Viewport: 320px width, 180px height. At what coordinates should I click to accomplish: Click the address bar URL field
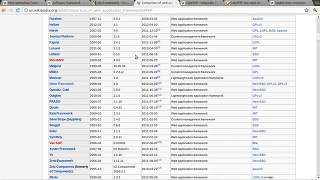(x=163, y=10)
